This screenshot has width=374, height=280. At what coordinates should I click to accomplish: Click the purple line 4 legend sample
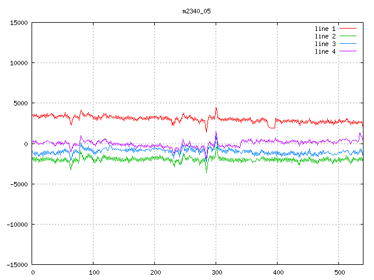click(348, 51)
